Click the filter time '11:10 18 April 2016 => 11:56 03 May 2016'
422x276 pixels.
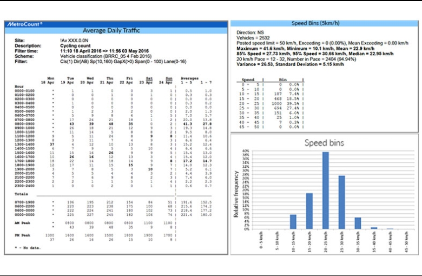(104, 51)
